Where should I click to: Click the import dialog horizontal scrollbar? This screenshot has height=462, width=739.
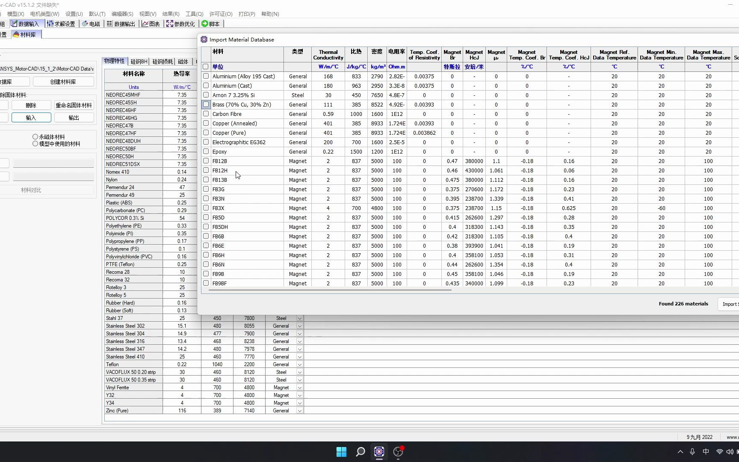(x=330, y=290)
